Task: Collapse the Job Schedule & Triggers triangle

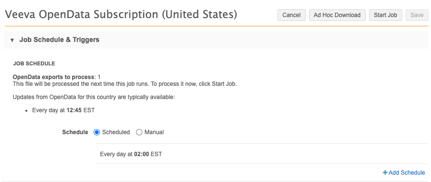Action: point(12,40)
